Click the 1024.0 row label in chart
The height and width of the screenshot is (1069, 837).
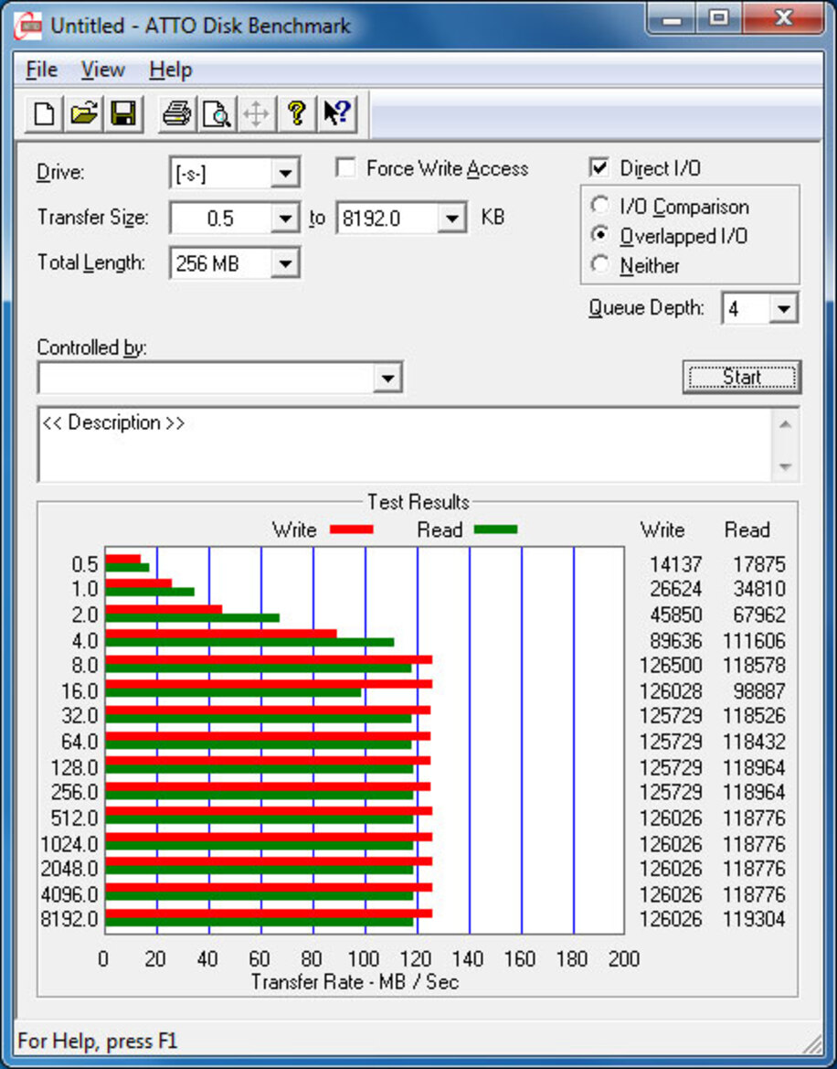click(69, 844)
